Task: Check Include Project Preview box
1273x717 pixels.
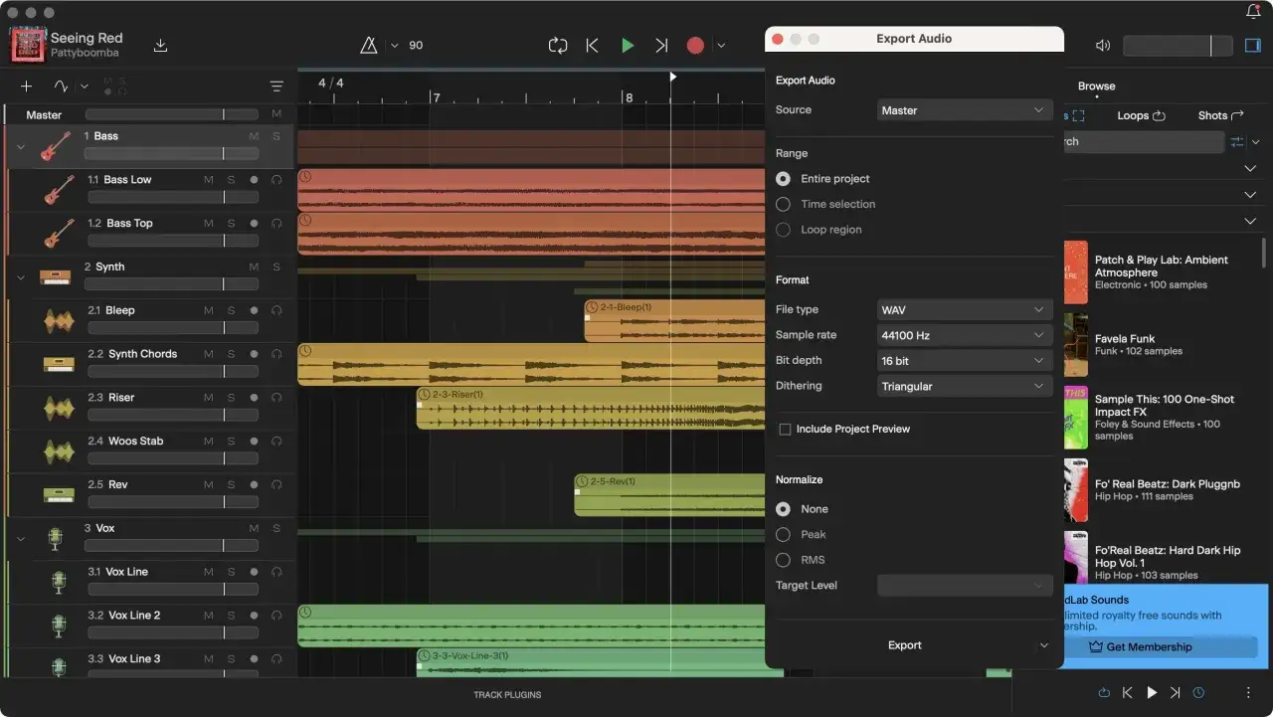Action: pos(786,430)
